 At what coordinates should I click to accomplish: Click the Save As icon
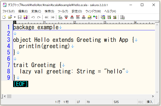[25, 17]
